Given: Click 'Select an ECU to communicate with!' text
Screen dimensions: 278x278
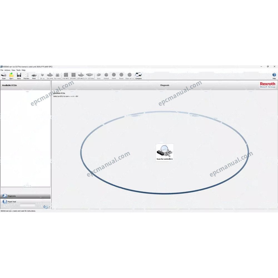Looking at the screenshot, I should point(66,96).
